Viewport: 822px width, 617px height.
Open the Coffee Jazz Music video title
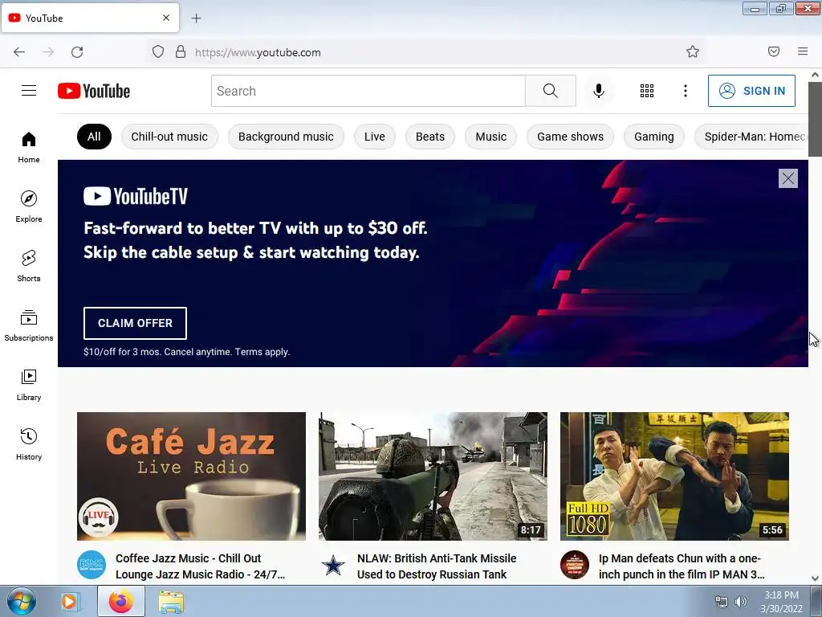pos(200,566)
